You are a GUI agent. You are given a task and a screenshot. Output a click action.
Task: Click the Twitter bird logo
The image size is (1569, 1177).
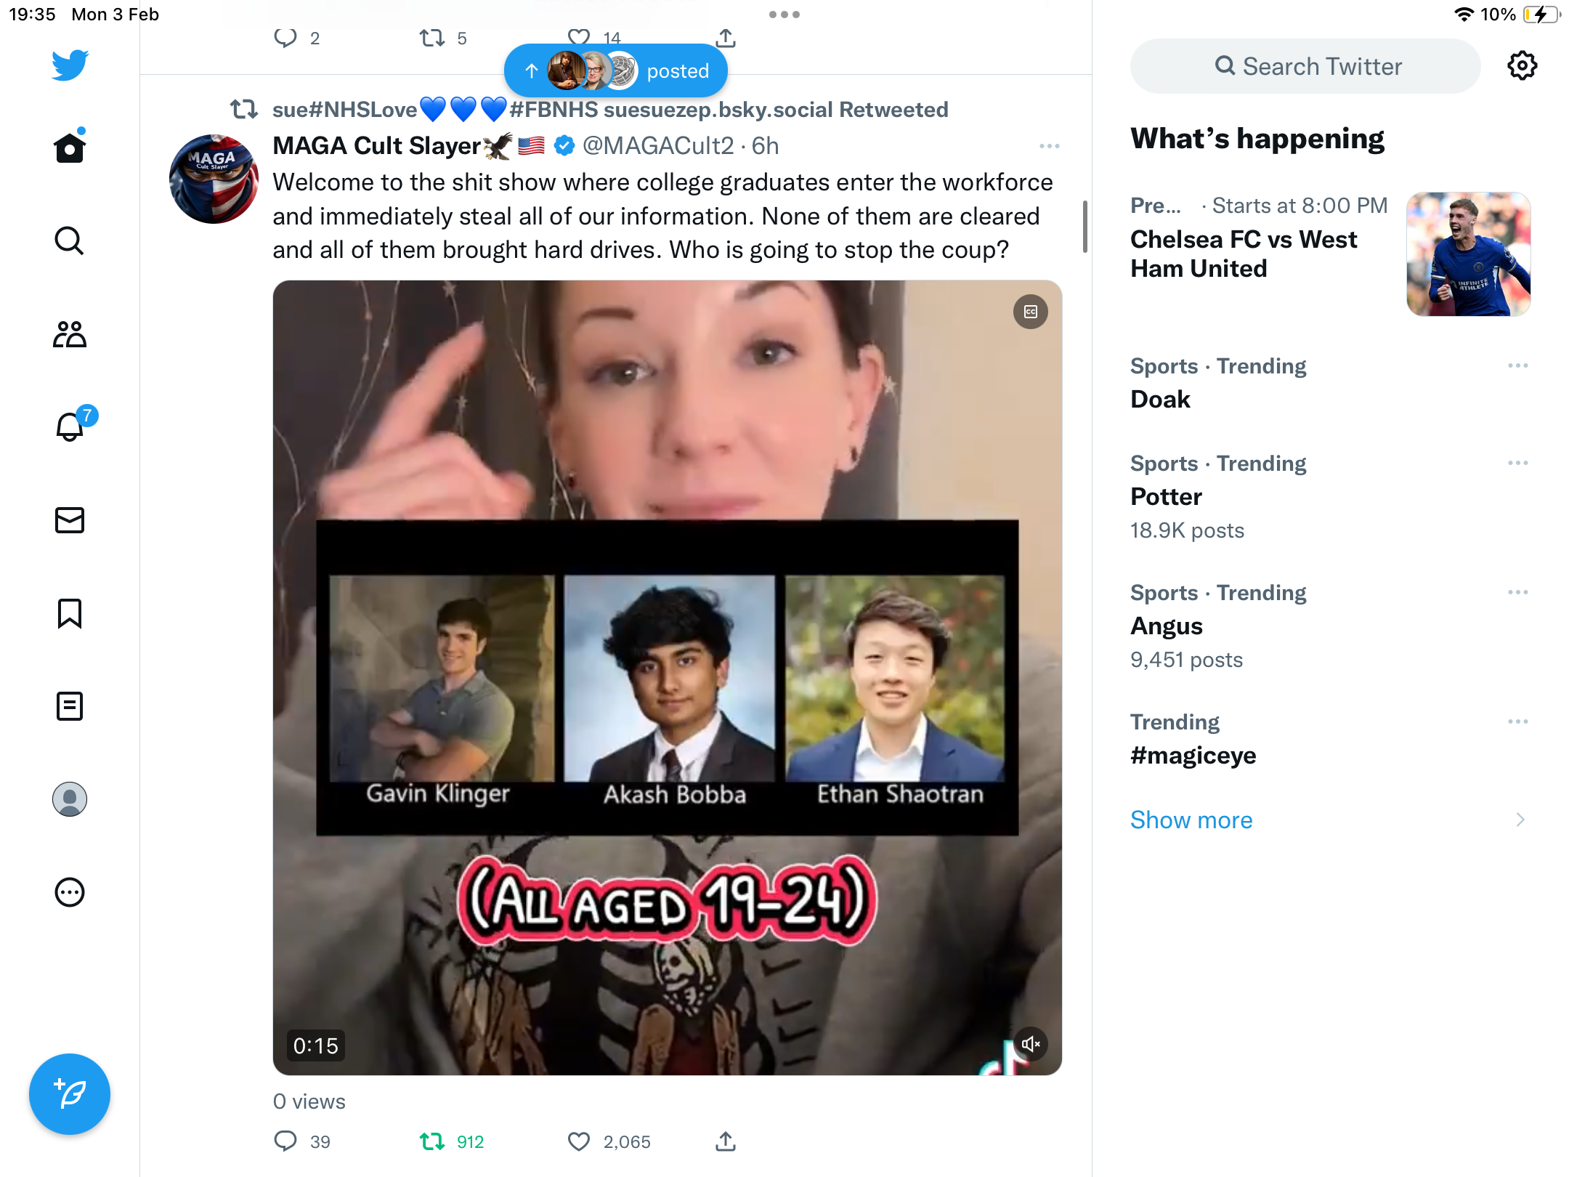[70, 65]
